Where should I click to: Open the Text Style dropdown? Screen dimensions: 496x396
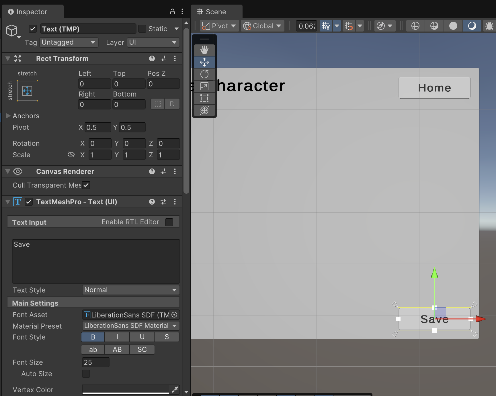131,290
